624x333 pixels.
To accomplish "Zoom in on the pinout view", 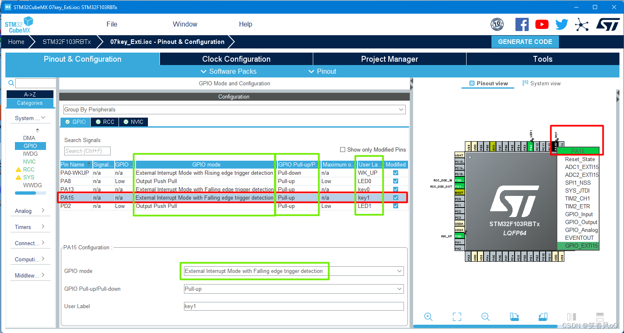I will [x=428, y=317].
